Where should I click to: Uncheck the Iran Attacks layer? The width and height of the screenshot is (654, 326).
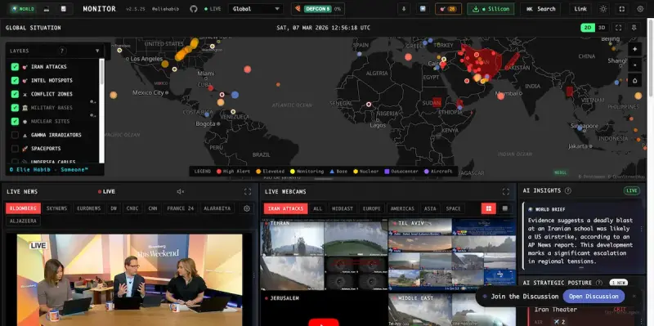(x=15, y=67)
